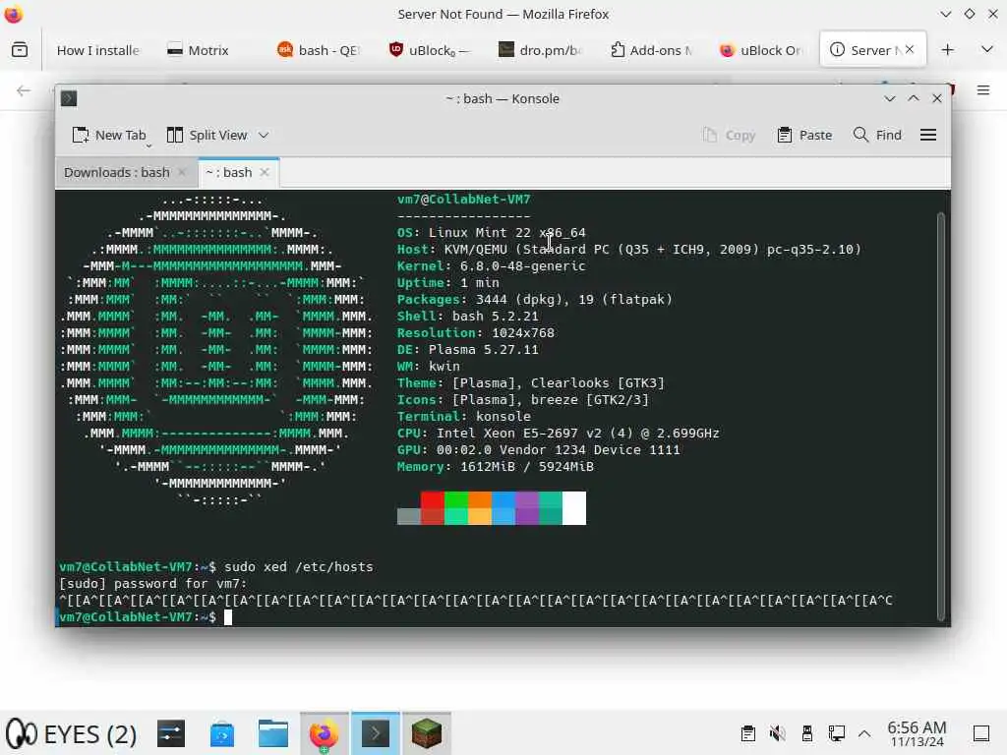1007x755 pixels.
Task: Click the Show Desktop button
Action: point(981,733)
